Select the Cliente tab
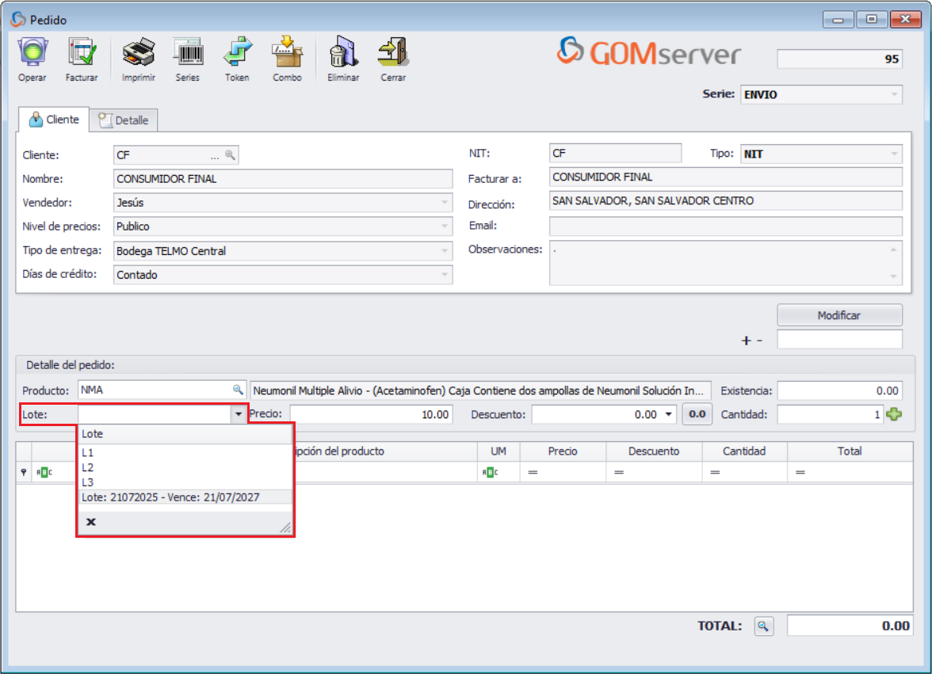Viewport: 932px width, 674px height. tap(54, 120)
